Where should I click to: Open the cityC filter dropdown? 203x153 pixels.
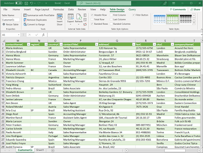click(172, 45)
